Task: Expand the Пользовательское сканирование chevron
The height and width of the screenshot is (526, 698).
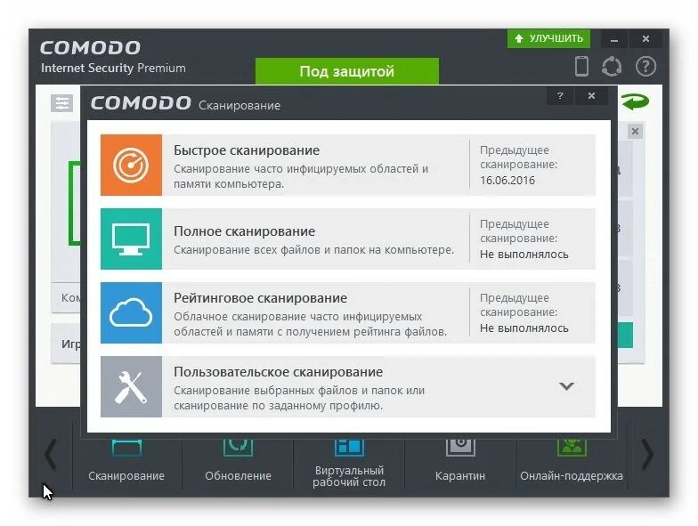Action: [566, 386]
